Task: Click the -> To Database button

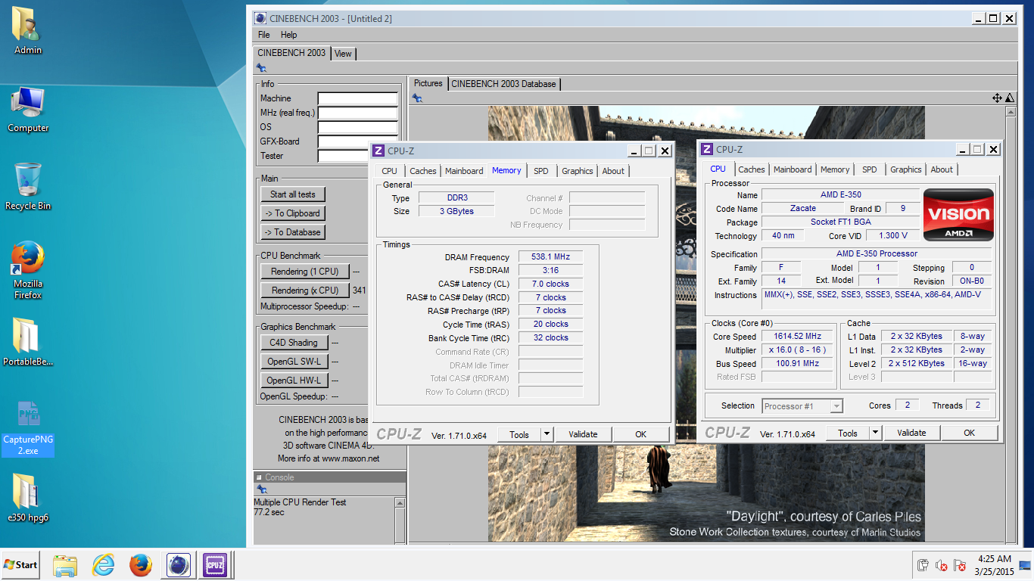Action: click(x=292, y=232)
